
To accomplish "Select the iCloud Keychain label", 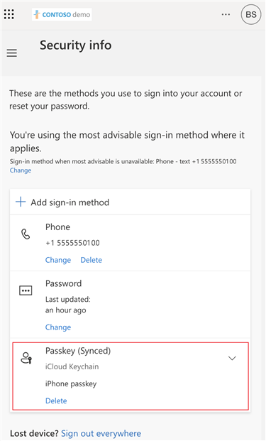I will click(72, 366).
